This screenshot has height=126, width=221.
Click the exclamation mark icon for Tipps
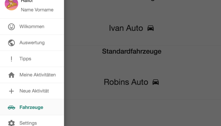[12, 59]
